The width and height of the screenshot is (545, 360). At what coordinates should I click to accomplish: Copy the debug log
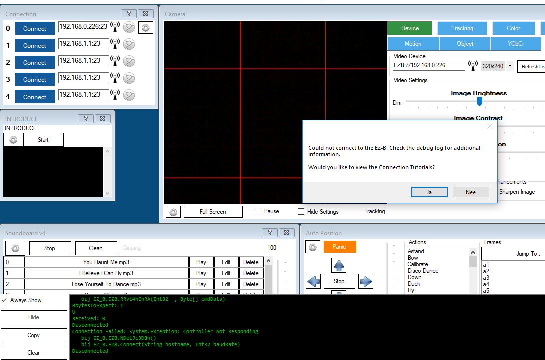(34, 335)
